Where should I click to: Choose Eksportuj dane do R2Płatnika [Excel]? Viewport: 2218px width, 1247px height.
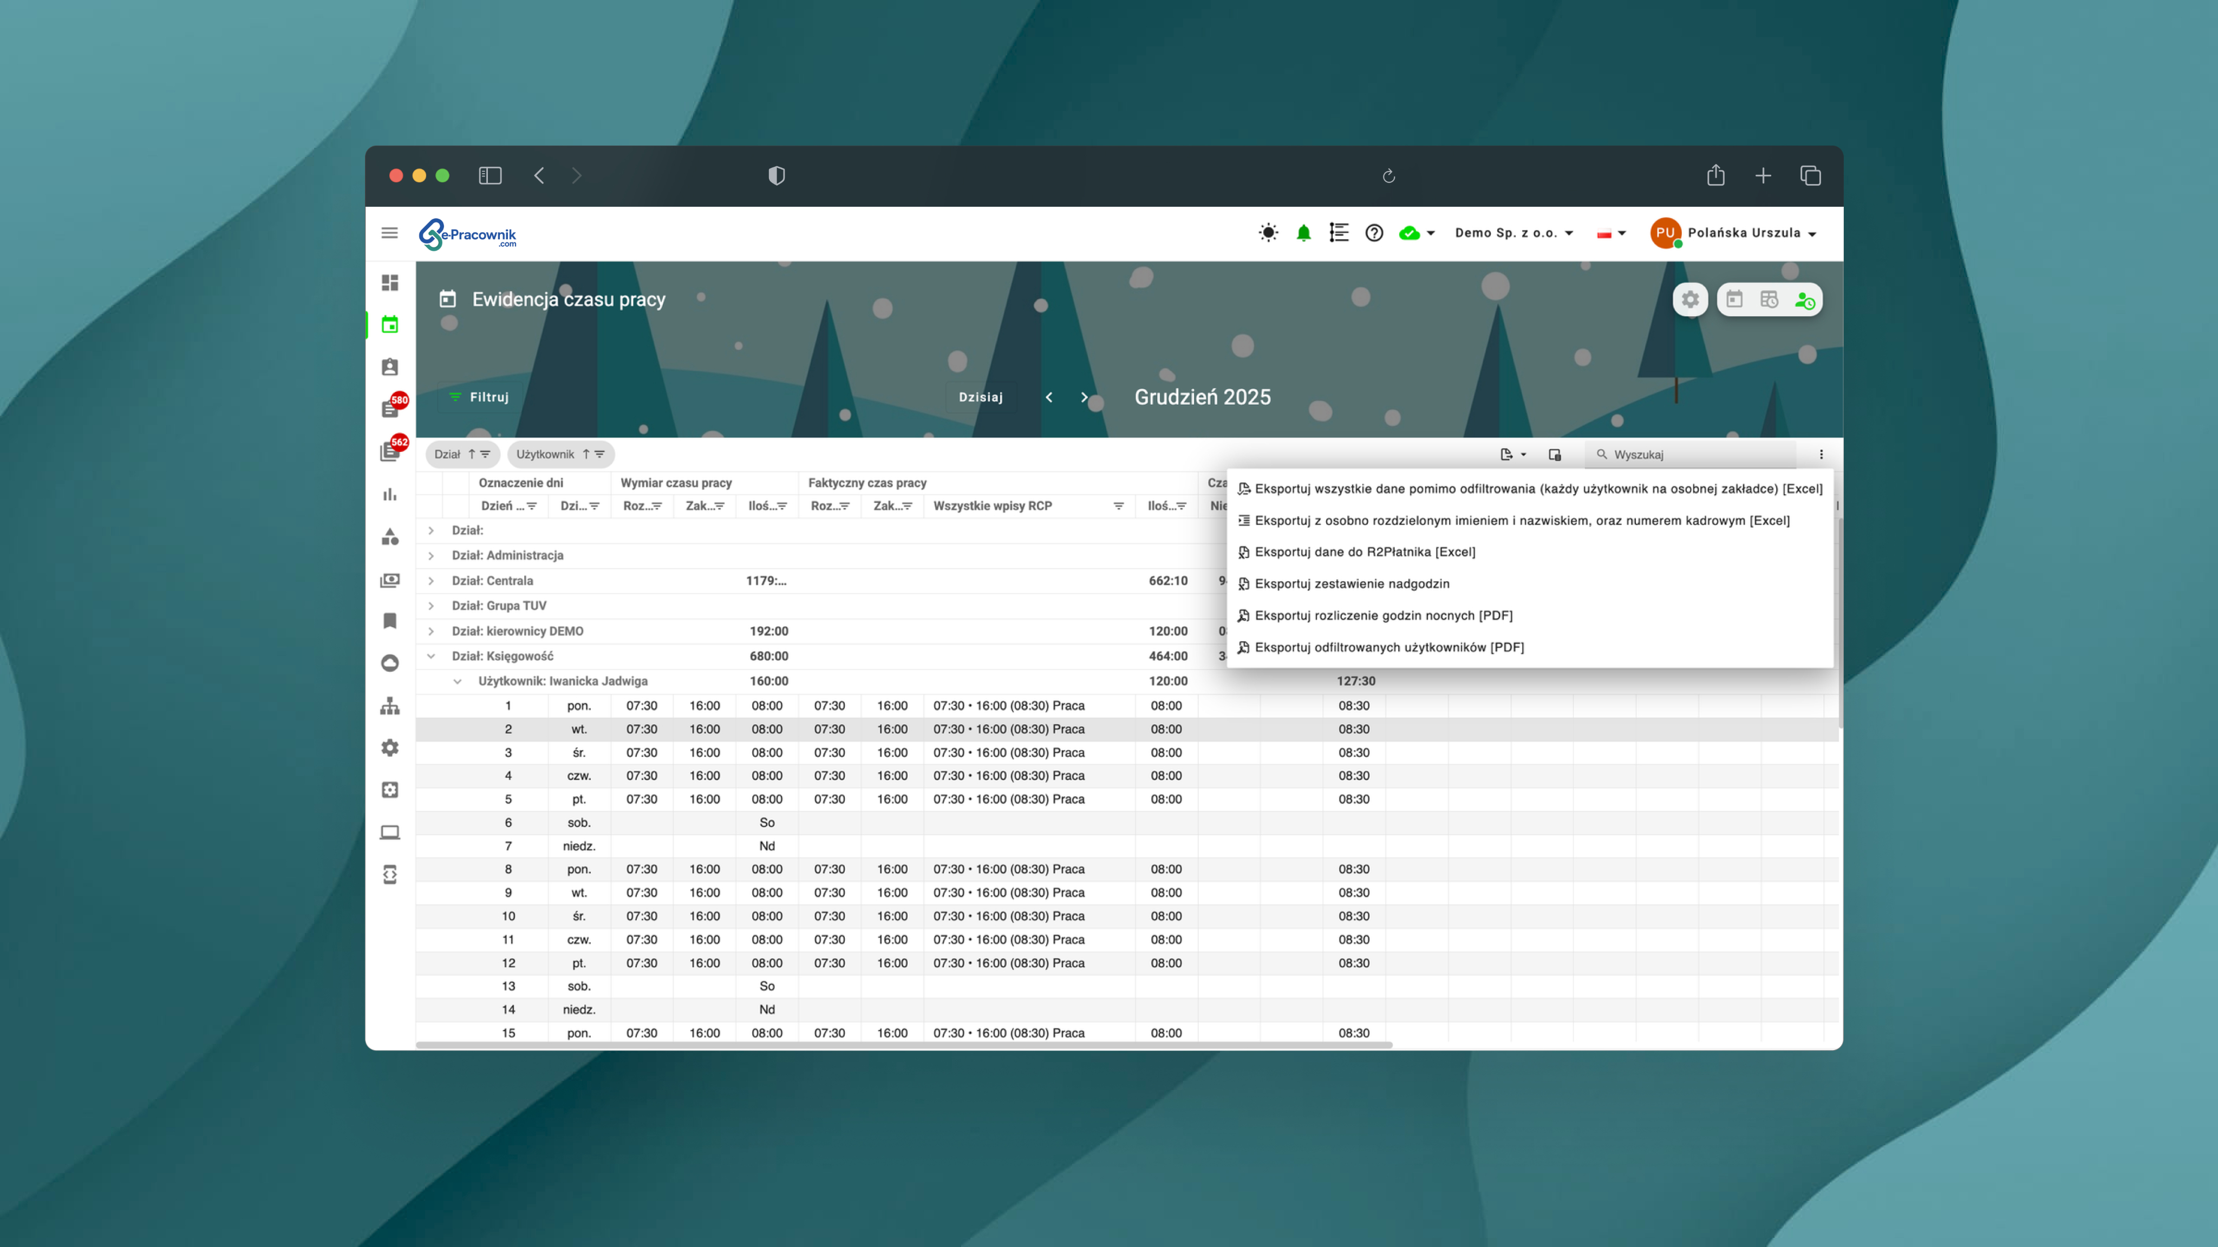[1365, 552]
